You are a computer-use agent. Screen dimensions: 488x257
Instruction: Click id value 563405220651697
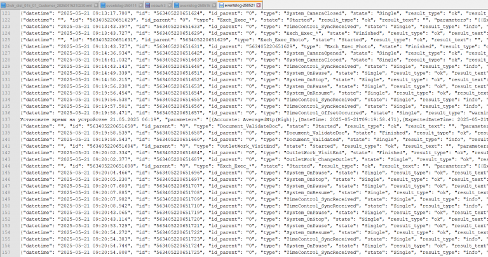(x=178, y=180)
